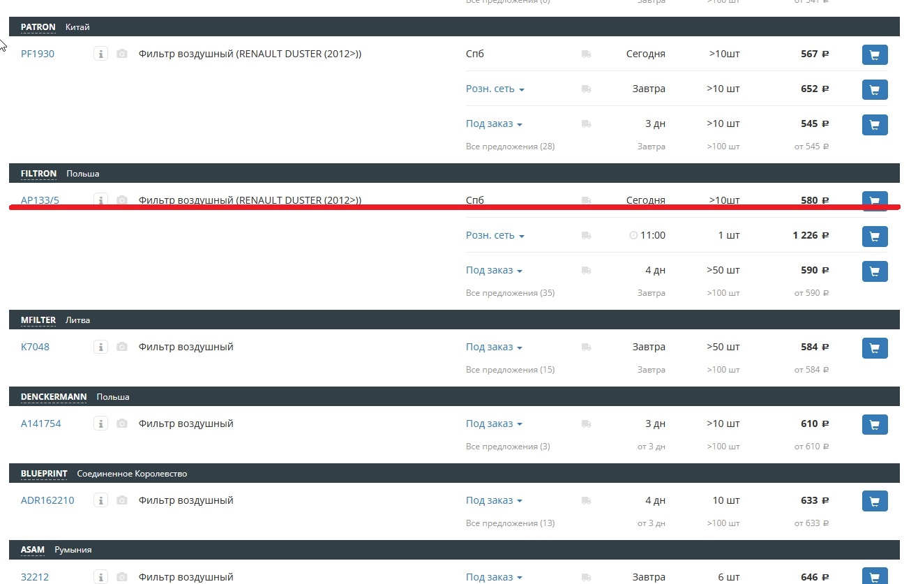Open DENCKERMANN brand header link
The width and height of the screenshot is (918, 584).
click(x=54, y=397)
